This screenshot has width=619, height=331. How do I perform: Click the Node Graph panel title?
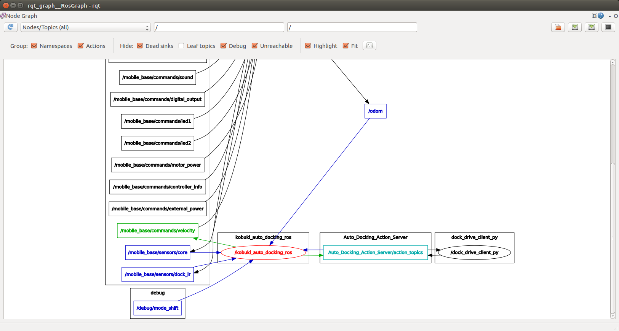pos(21,16)
